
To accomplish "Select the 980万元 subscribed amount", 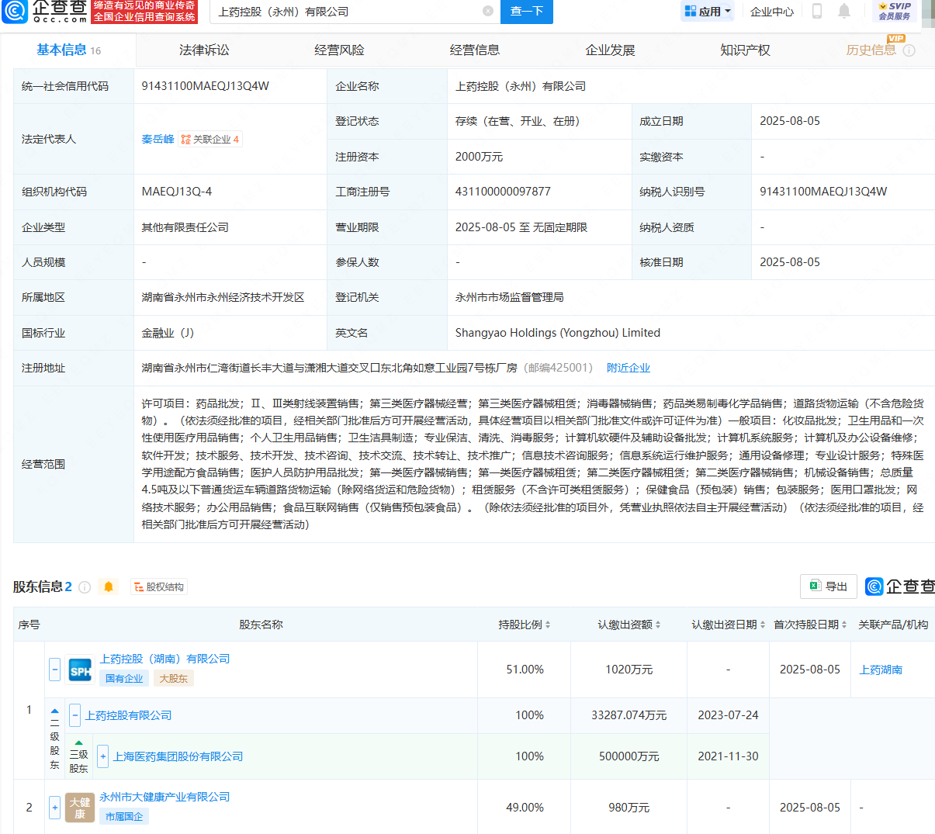I will tap(629, 808).
